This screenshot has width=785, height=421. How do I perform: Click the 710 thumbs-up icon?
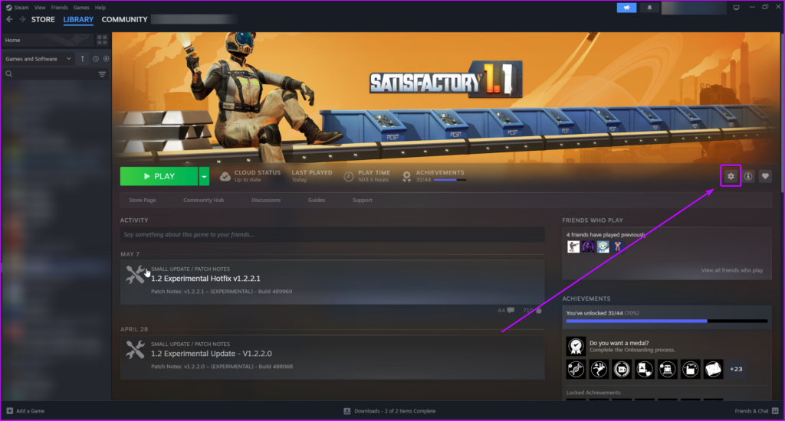539,311
